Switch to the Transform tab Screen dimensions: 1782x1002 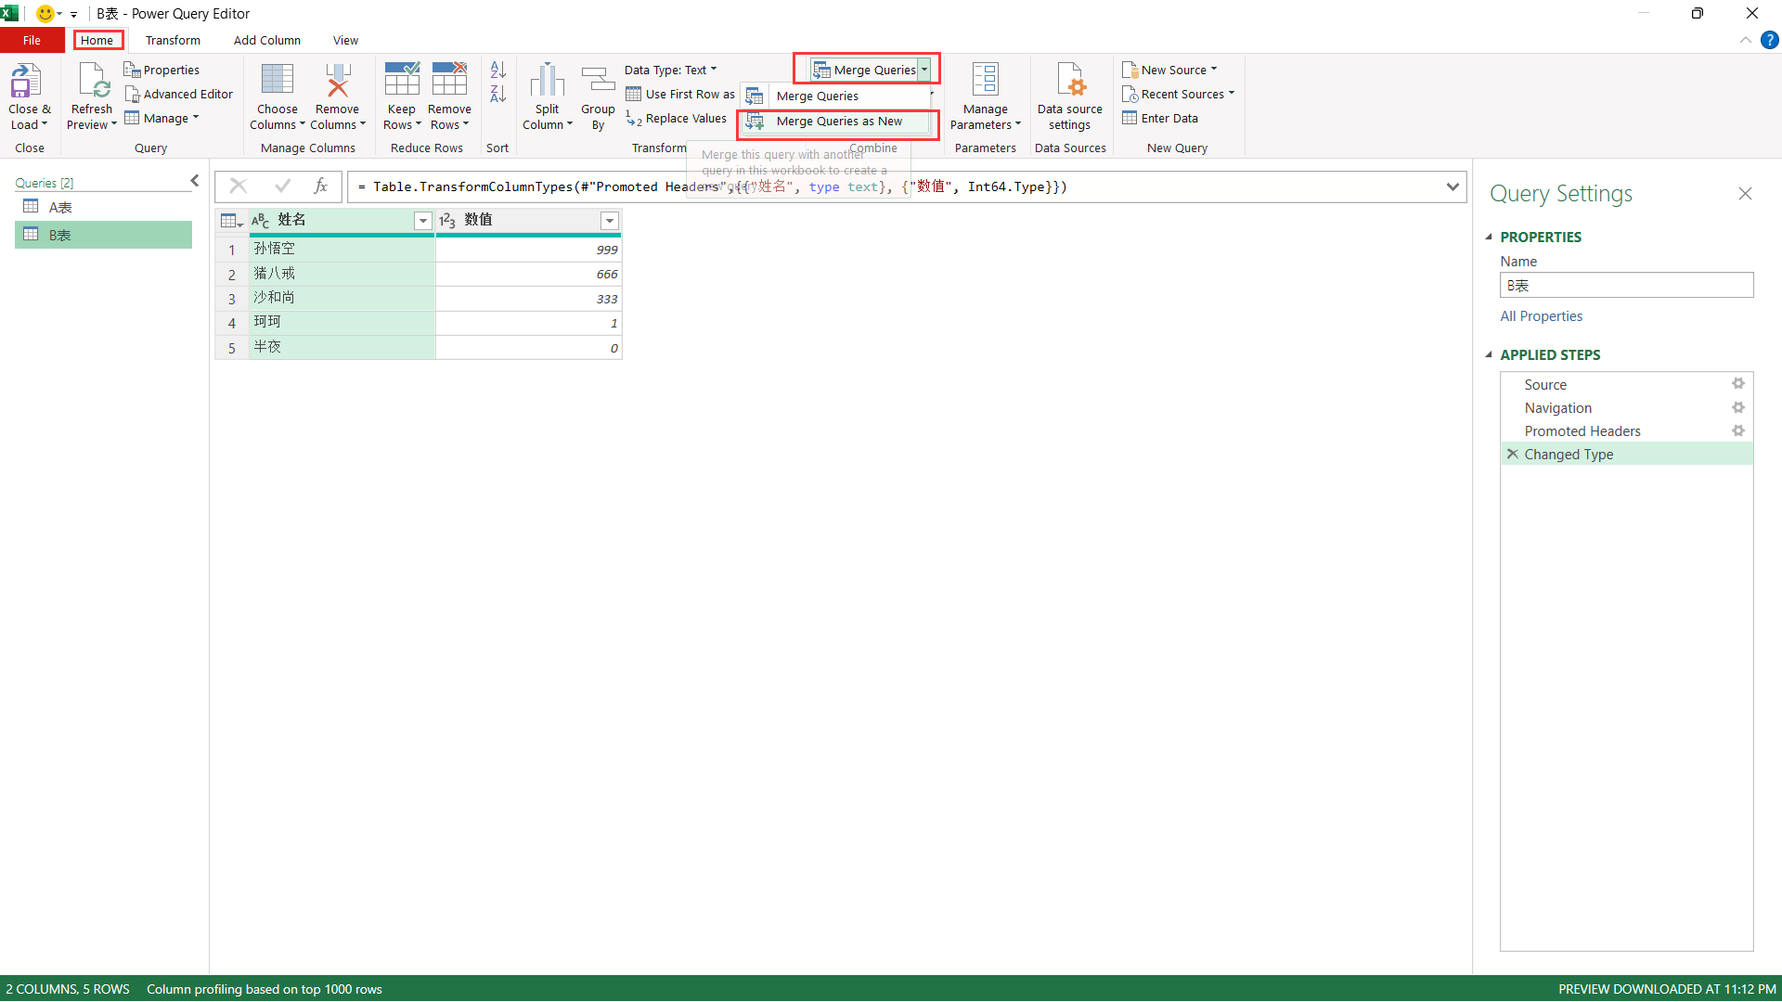tap(173, 40)
